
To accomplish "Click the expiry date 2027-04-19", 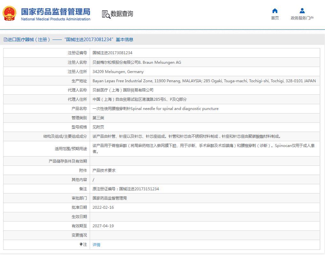I will coord(103,226).
